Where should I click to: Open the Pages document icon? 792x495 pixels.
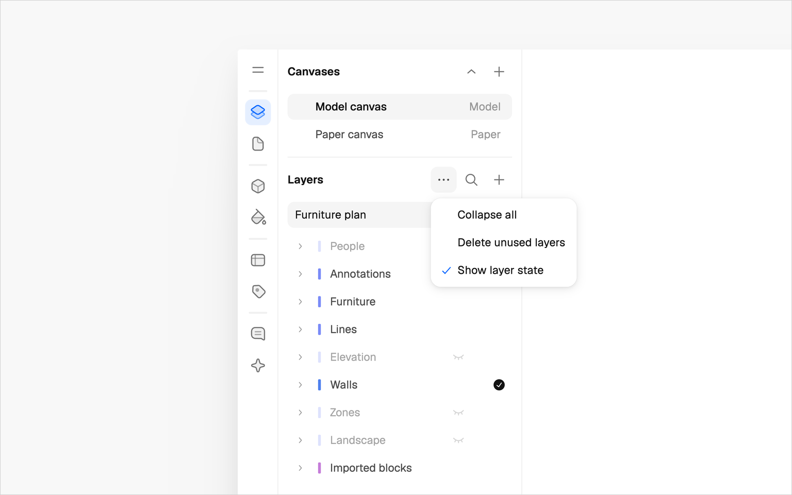pos(258,144)
